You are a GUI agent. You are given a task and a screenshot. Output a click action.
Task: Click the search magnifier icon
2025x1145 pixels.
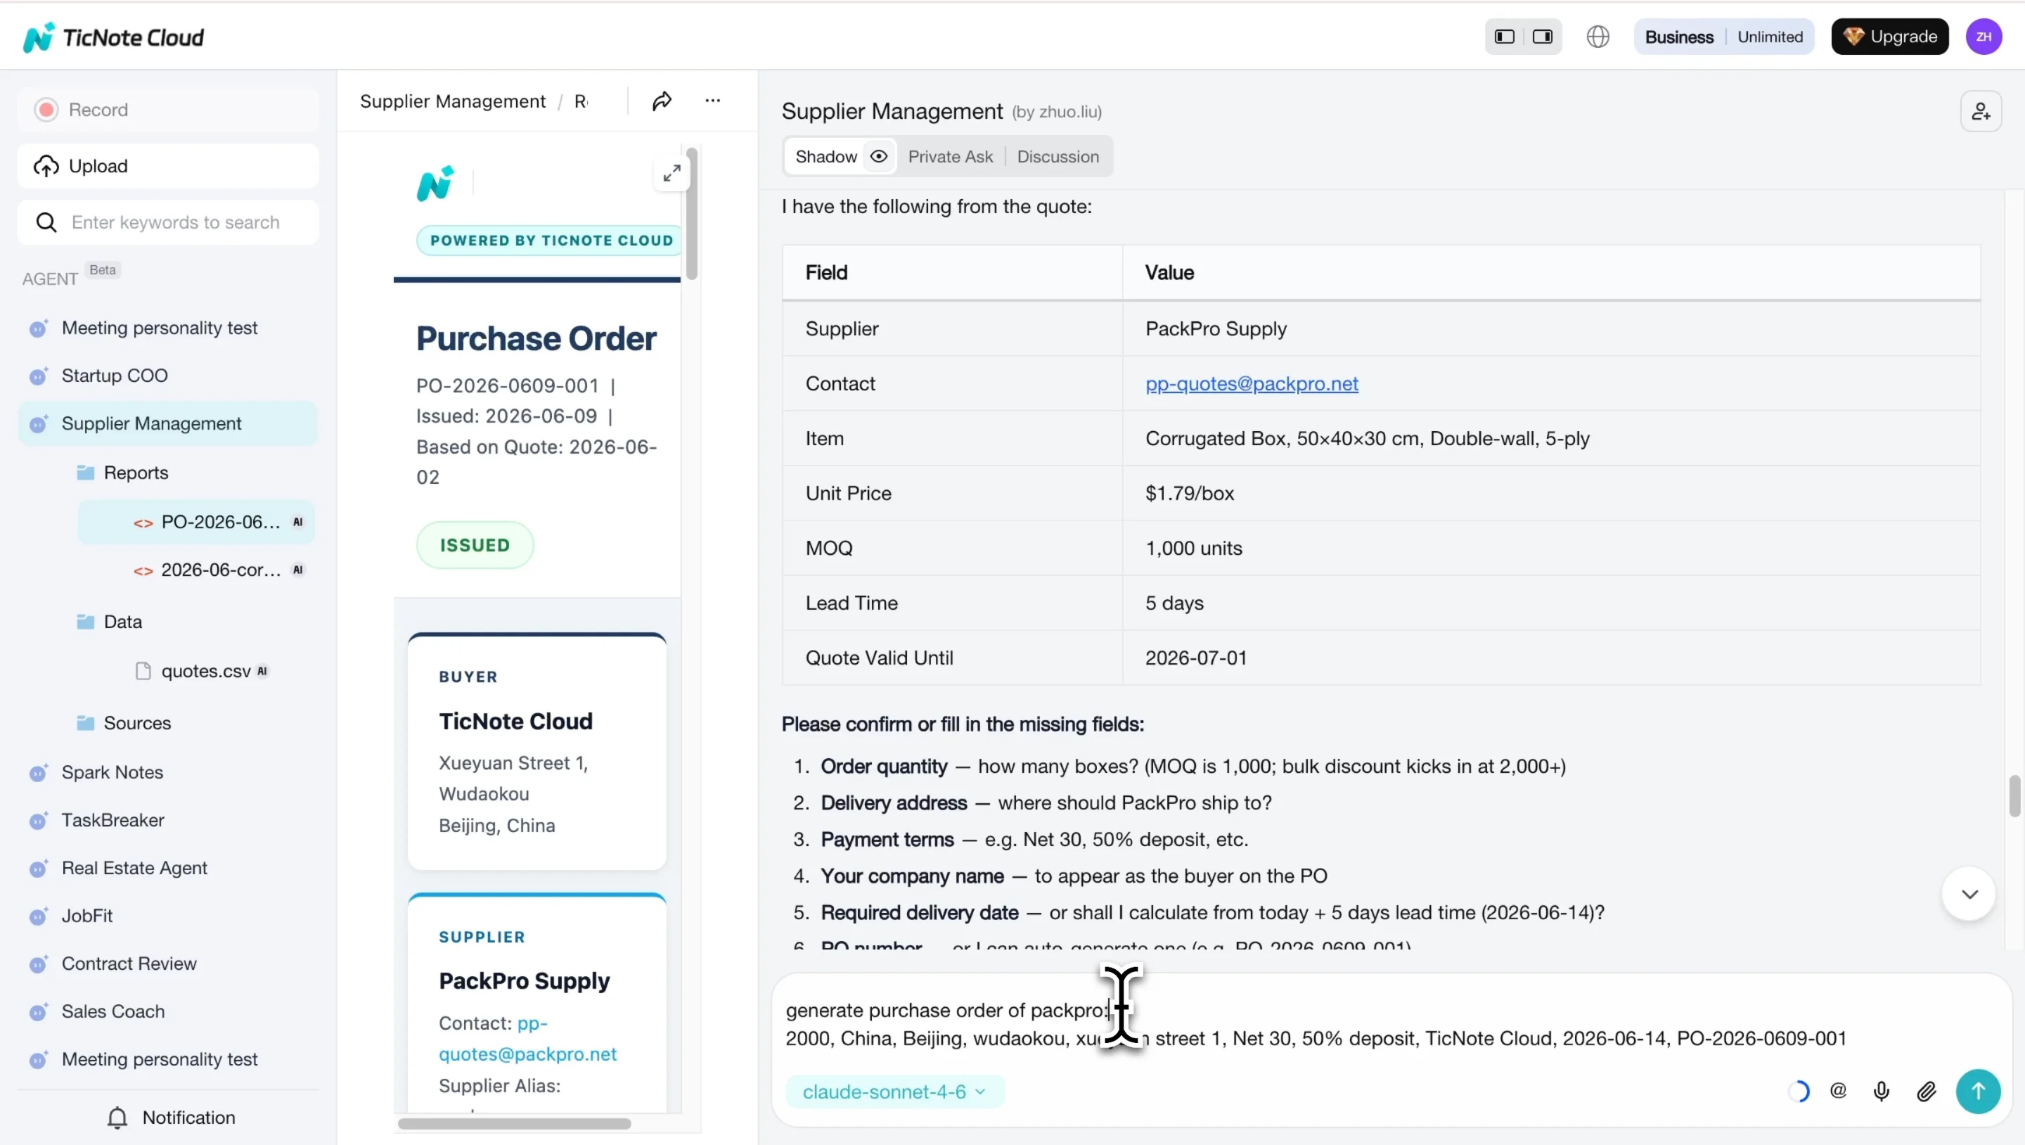pyautogui.click(x=46, y=222)
